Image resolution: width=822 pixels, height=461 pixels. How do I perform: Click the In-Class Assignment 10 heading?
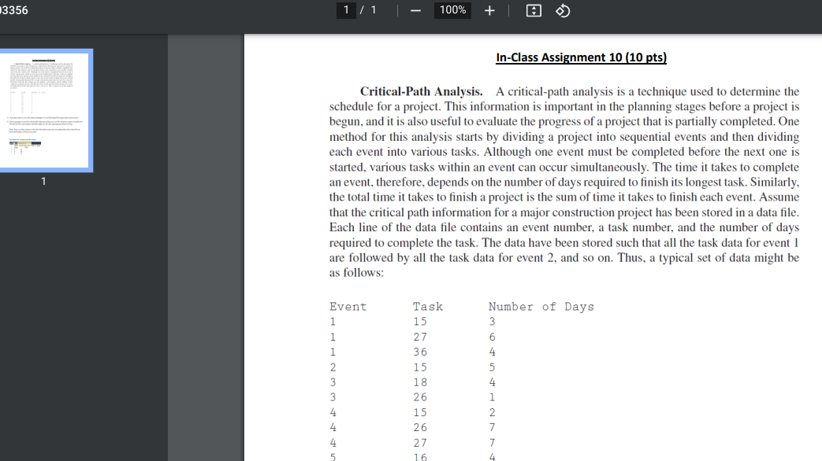click(581, 57)
